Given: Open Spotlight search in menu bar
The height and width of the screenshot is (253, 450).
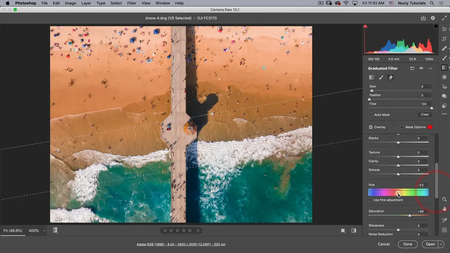Looking at the screenshot, I should point(431,3).
